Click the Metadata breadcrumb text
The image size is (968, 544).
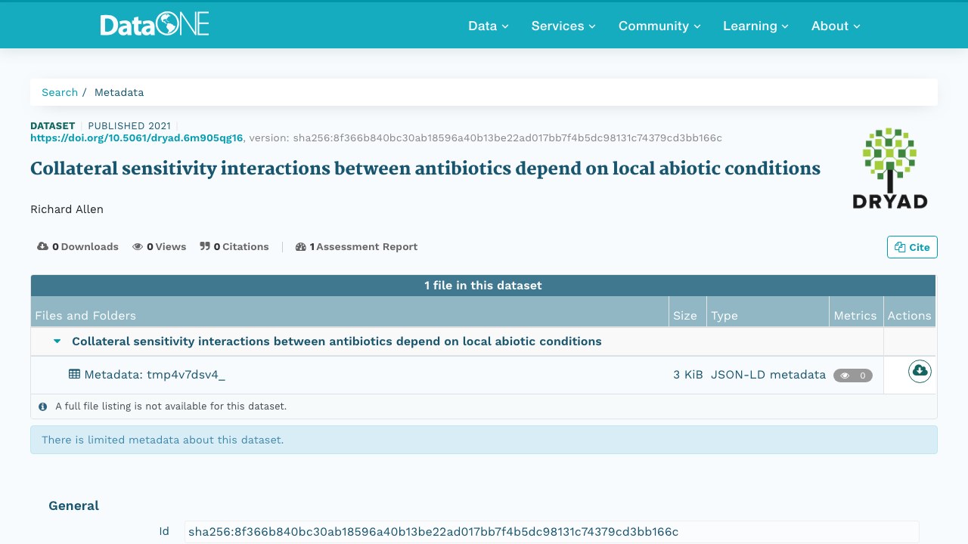(x=119, y=92)
